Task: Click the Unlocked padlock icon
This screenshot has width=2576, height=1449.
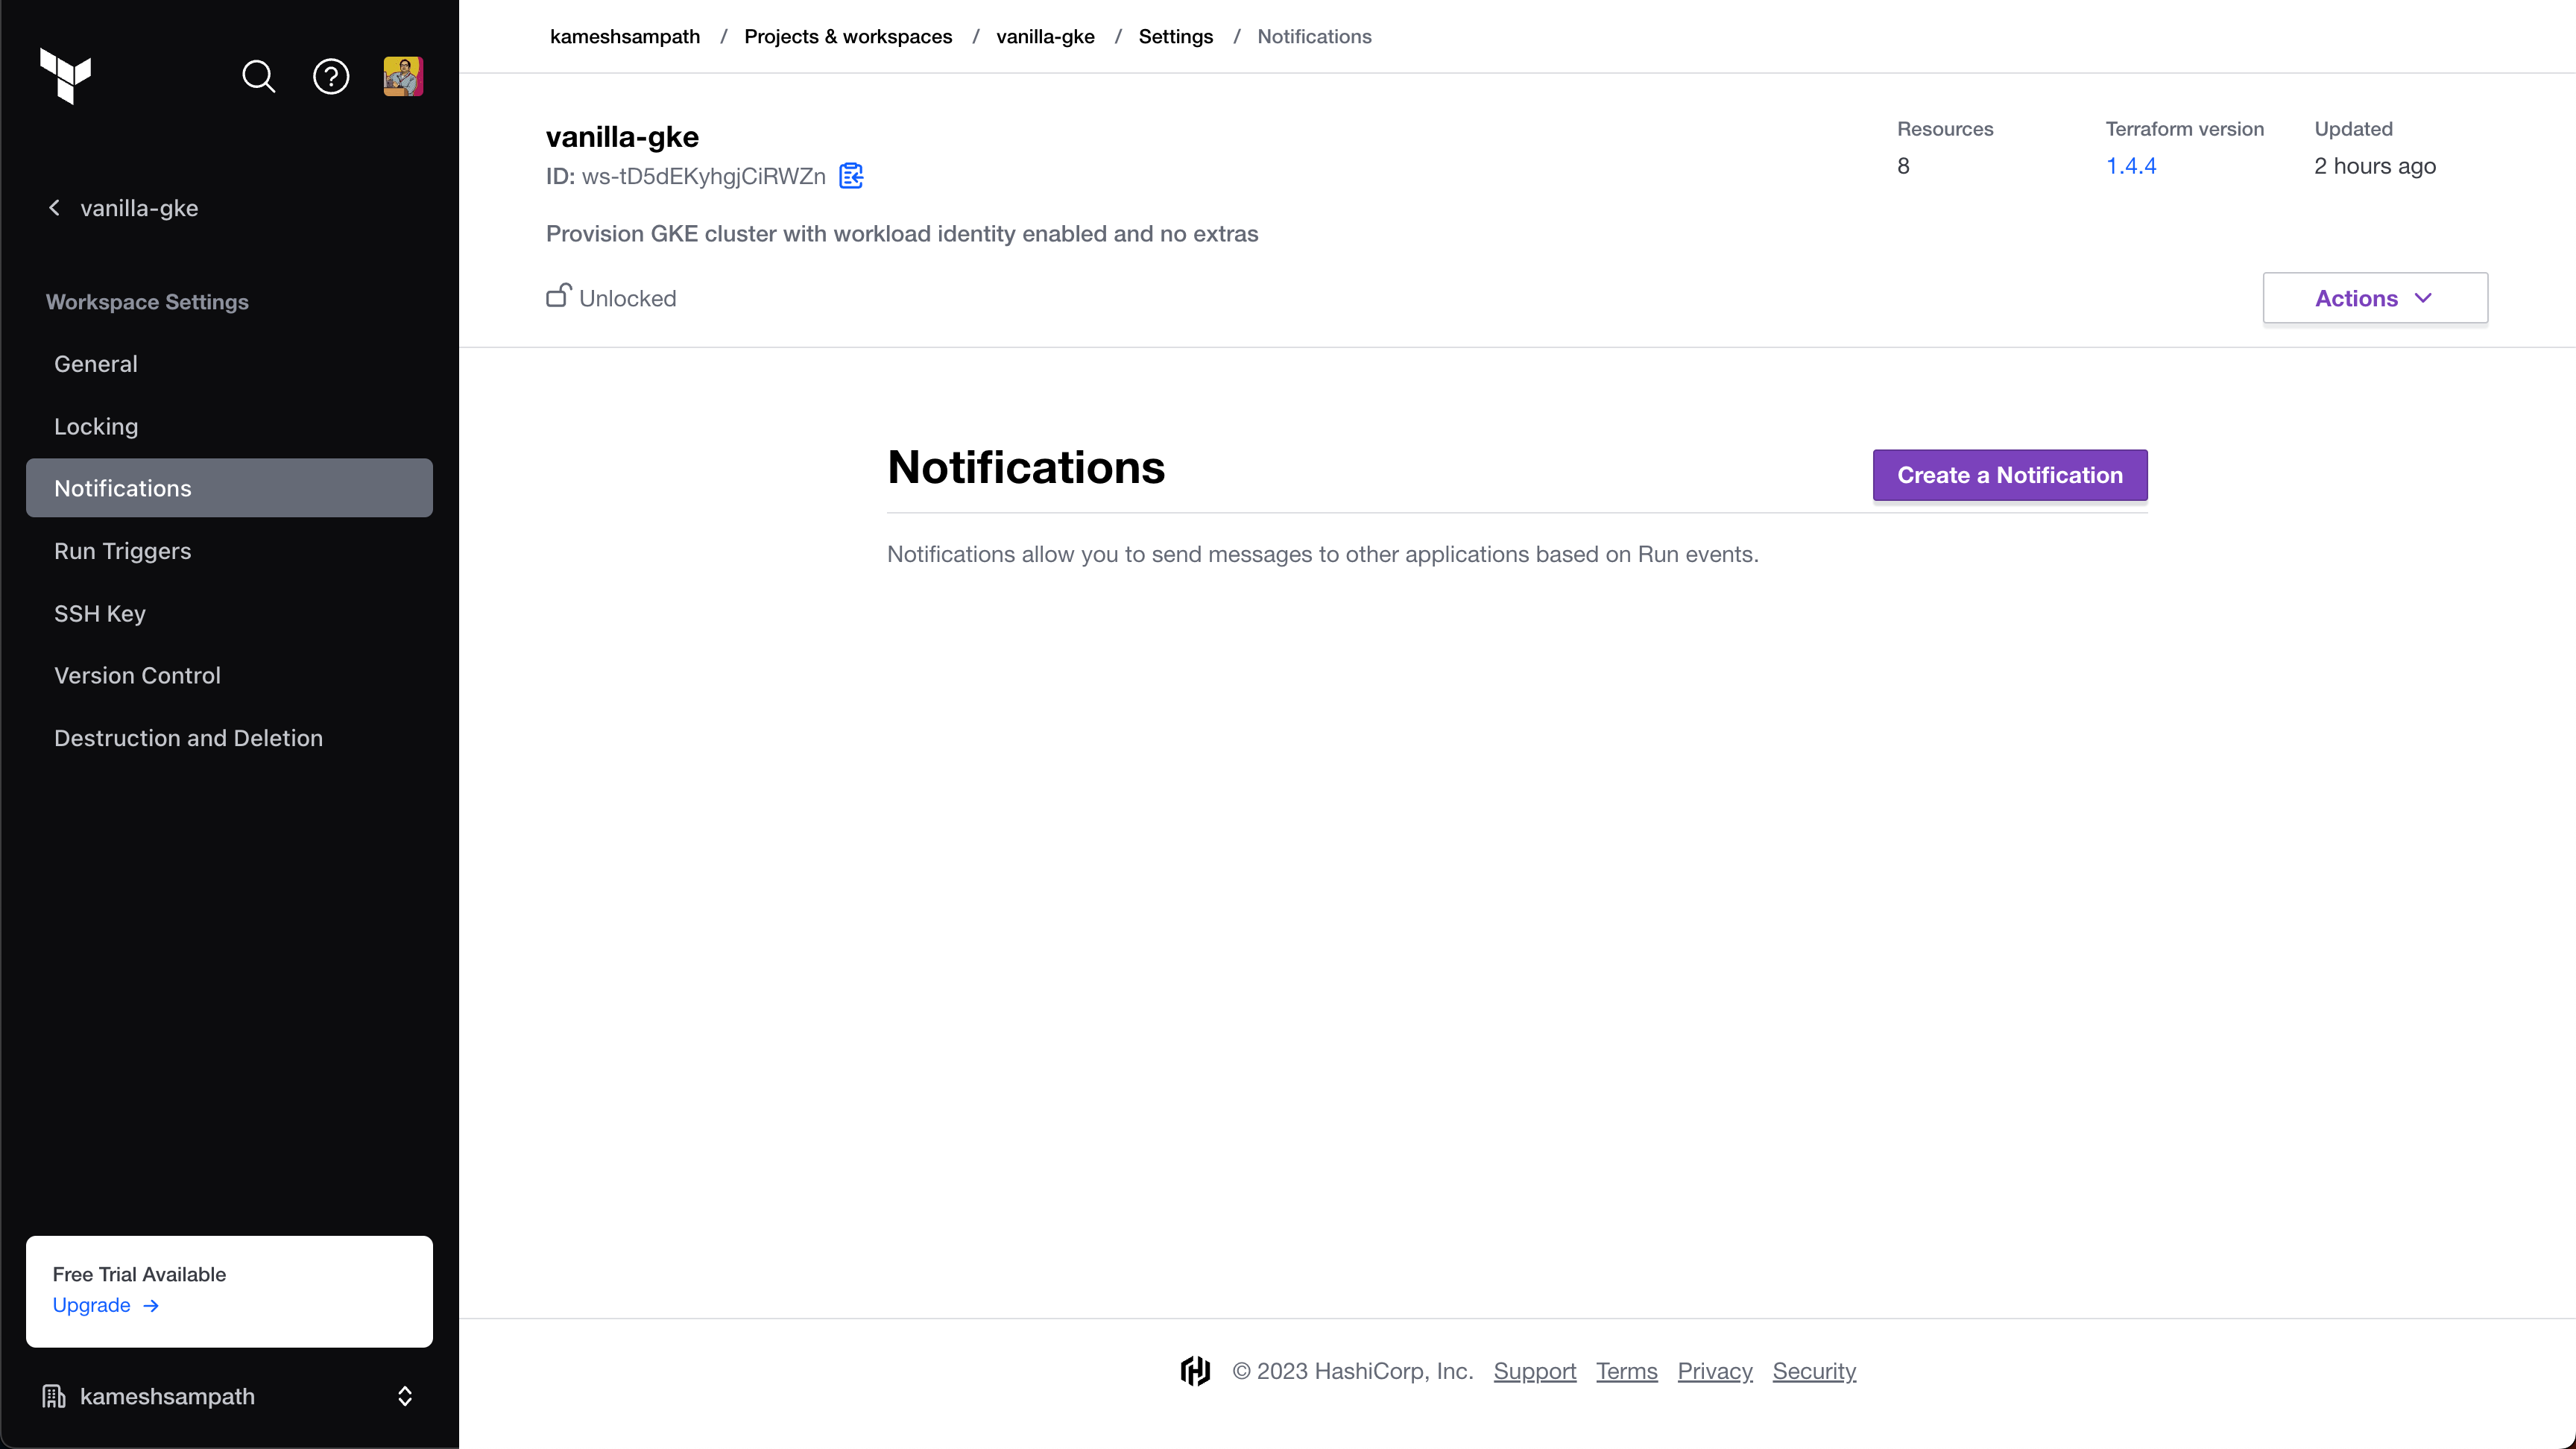Action: [558, 296]
